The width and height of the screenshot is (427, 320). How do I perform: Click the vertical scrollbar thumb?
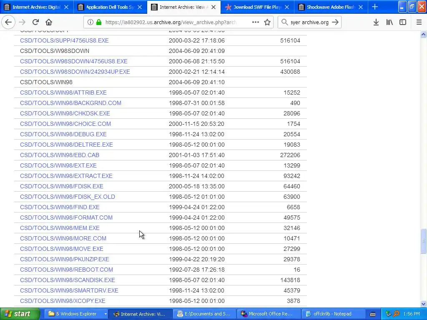[x=424, y=241]
